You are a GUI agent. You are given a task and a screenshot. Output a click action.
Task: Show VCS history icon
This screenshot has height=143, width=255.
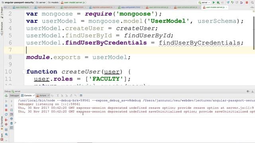[x=237, y=3]
